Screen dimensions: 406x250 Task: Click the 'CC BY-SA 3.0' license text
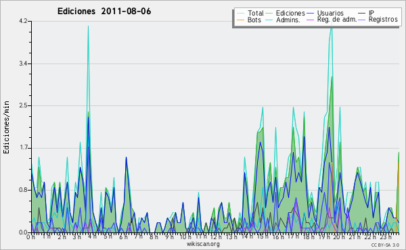coord(385,245)
